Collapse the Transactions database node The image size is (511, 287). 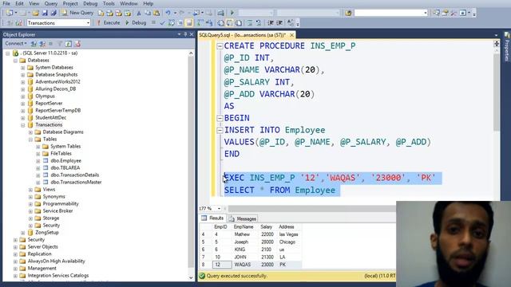23,125
